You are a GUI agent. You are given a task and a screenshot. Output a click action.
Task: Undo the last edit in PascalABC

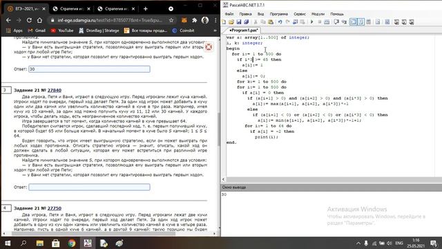pos(280,22)
